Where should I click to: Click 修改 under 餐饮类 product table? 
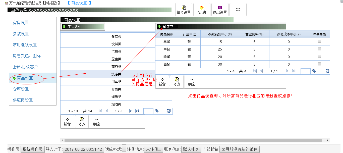(x=177, y=82)
